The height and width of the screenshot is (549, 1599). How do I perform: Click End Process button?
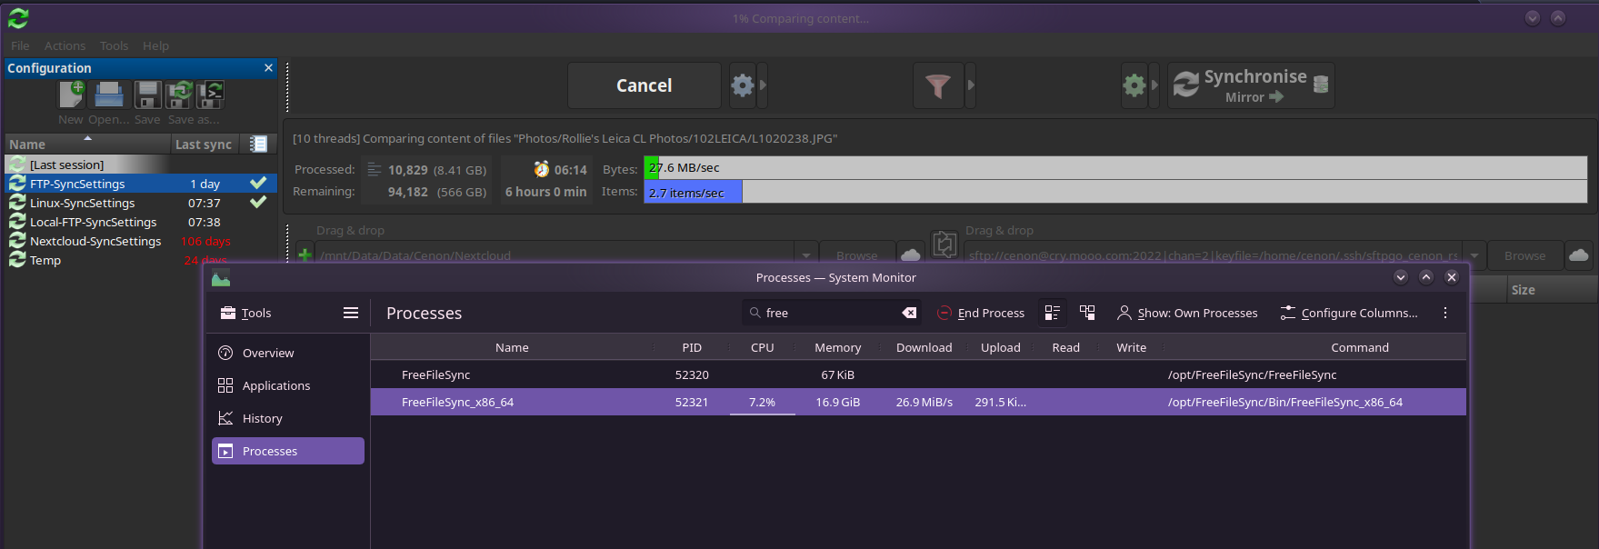(981, 313)
